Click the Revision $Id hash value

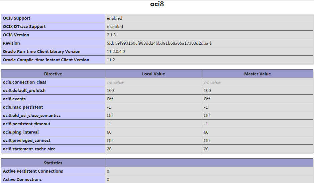pos(159,43)
